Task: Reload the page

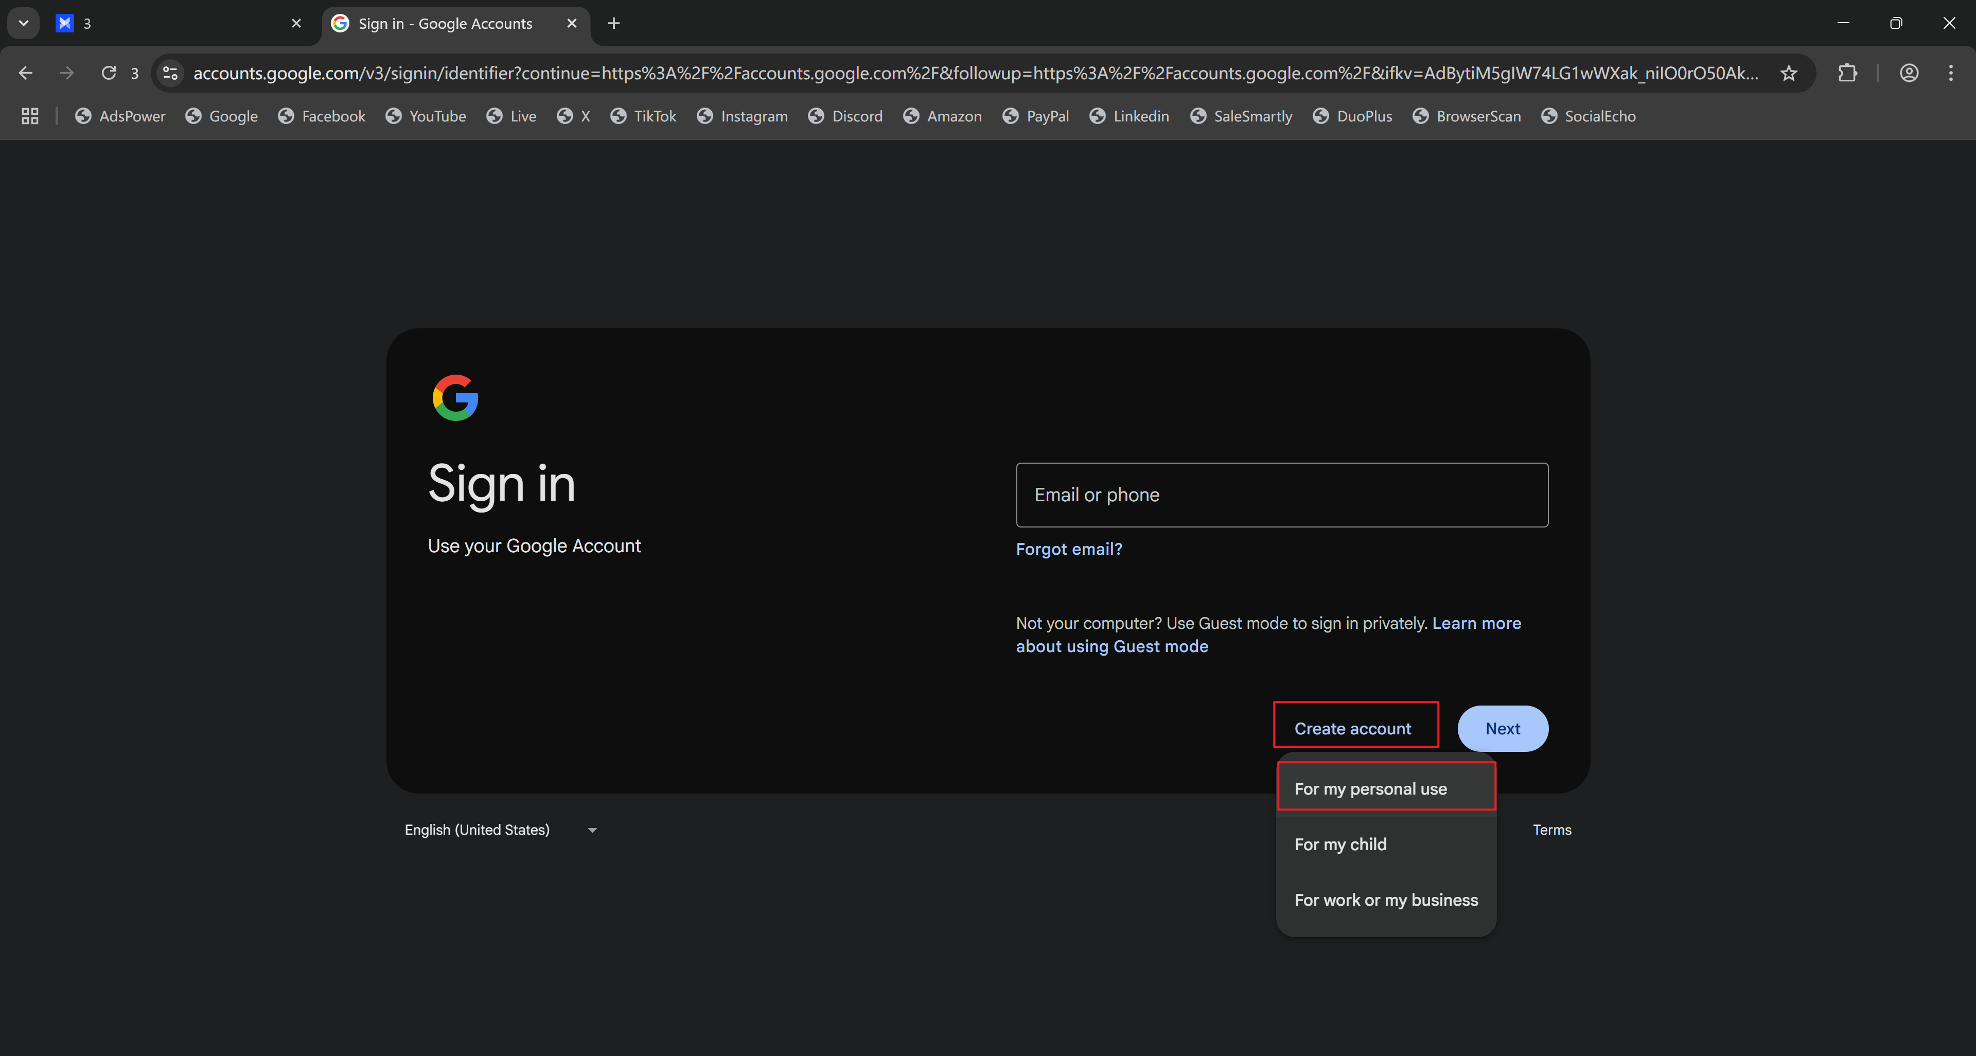Action: [x=109, y=73]
